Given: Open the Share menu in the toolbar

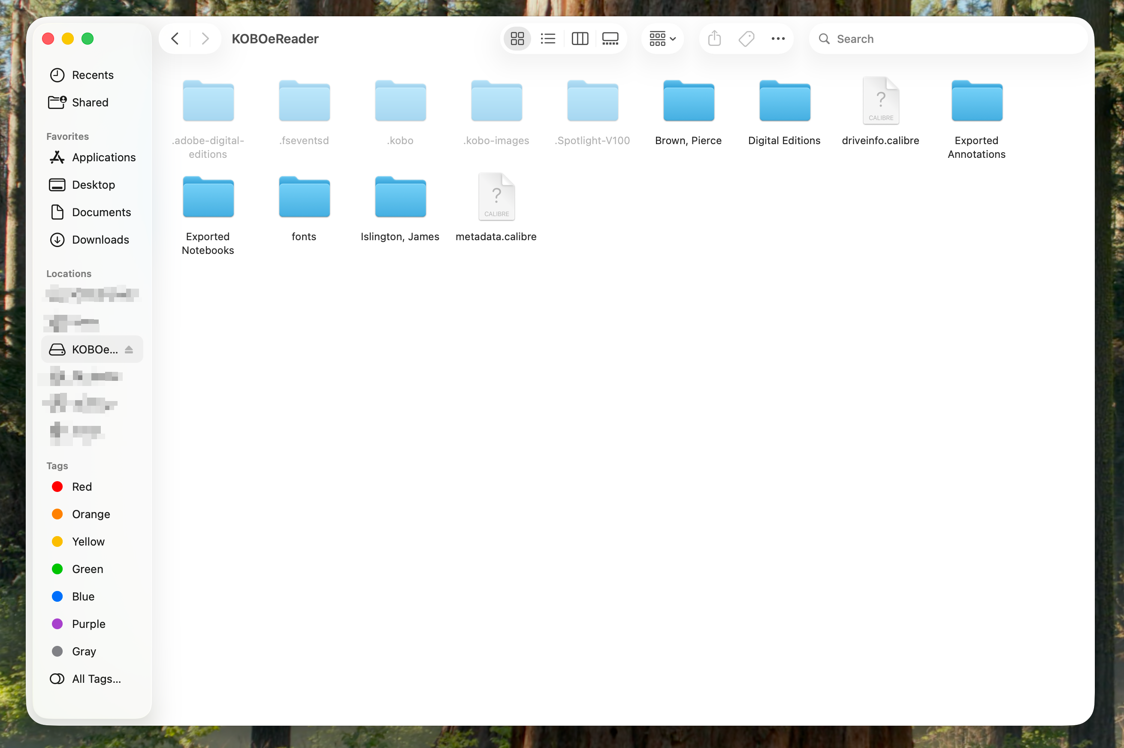Looking at the screenshot, I should pyautogui.click(x=713, y=38).
